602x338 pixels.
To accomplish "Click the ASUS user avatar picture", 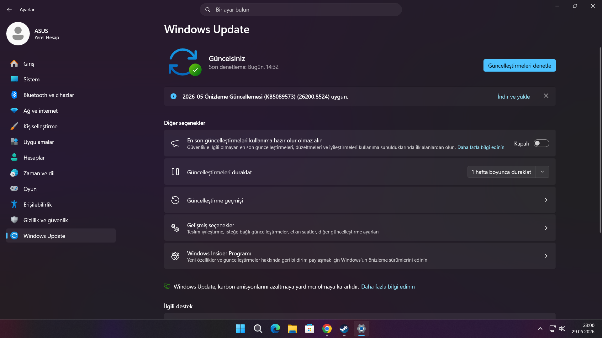I will pyautogui.click(x=18, y=33).
